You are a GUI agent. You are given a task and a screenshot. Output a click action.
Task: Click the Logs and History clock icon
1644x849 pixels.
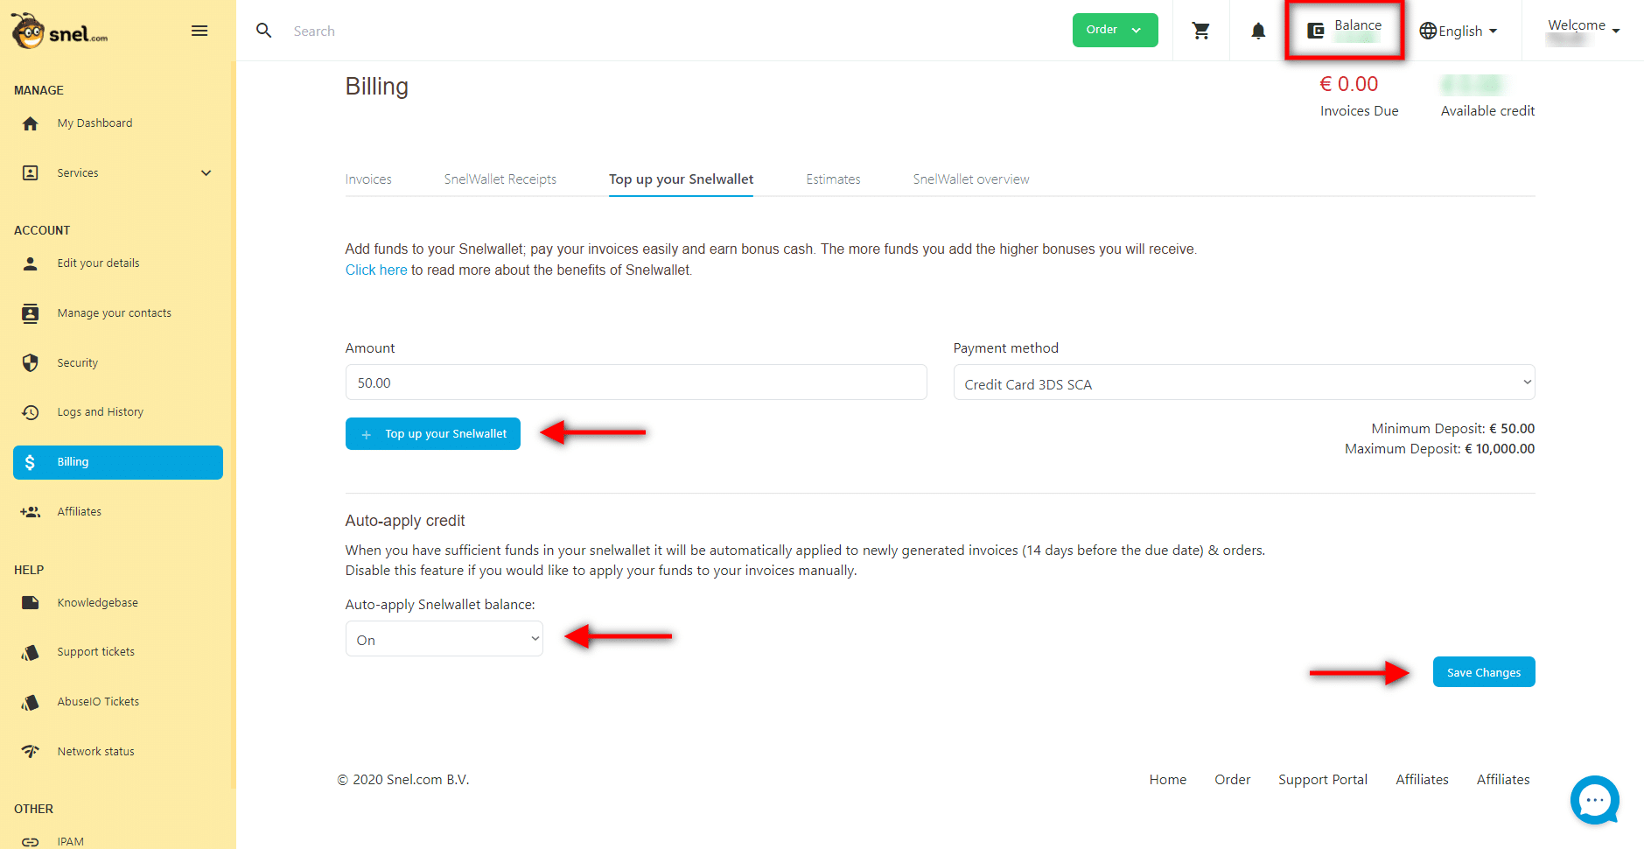click(x=31, y=412)
